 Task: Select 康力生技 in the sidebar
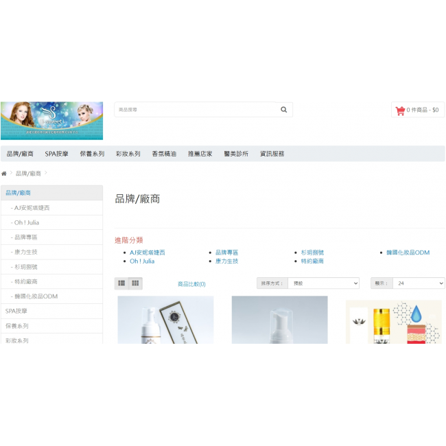(25, 252)
